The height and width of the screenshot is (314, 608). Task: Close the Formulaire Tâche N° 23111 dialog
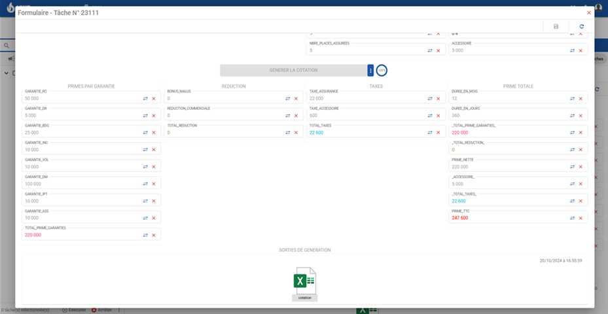588,12
